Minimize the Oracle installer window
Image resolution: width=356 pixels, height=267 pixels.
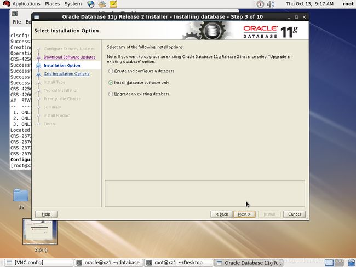coord(289,18)
